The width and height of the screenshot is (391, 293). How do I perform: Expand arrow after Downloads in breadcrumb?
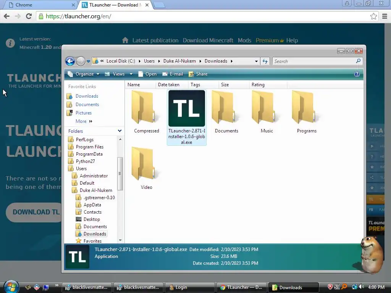(232, 61)
